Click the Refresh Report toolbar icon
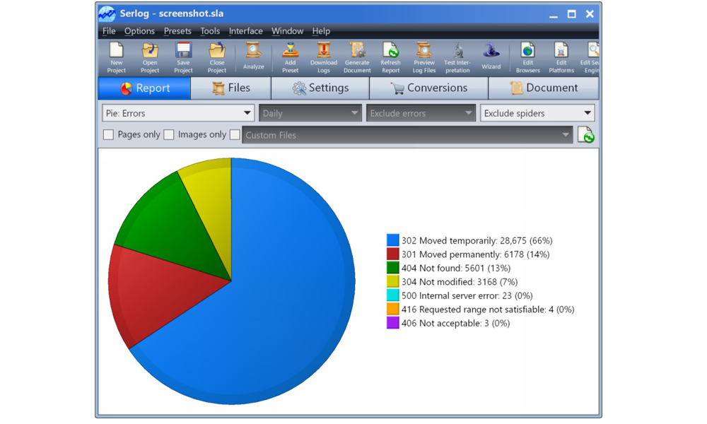 click(390, 57)
